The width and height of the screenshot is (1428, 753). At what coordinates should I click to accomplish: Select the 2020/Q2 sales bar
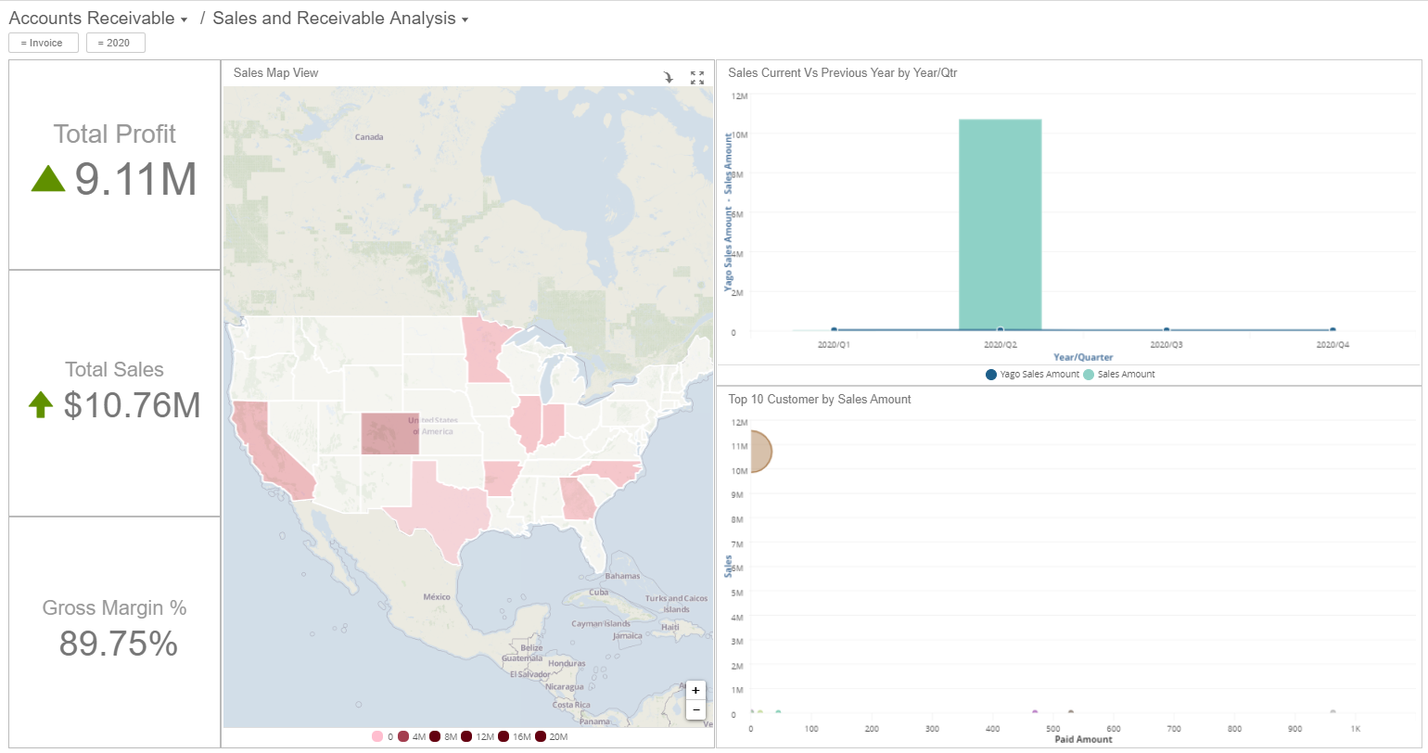[1000, 223]
